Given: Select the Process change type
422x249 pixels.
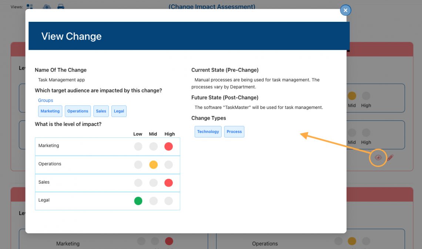Looking at the screenshot, I should [x=234, y=132].
